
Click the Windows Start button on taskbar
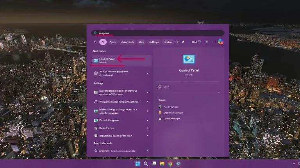click(x=137, y=164)
